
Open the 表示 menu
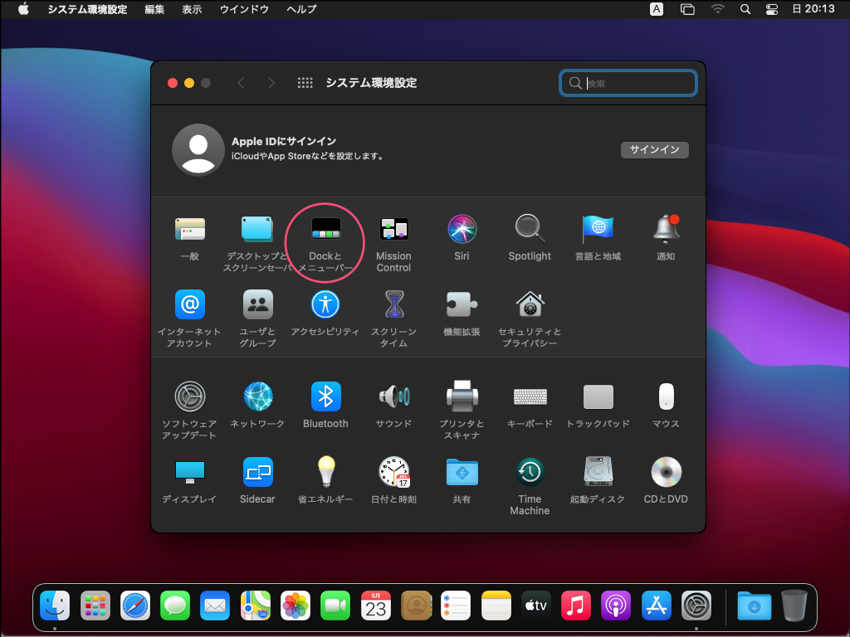point(192,9)
